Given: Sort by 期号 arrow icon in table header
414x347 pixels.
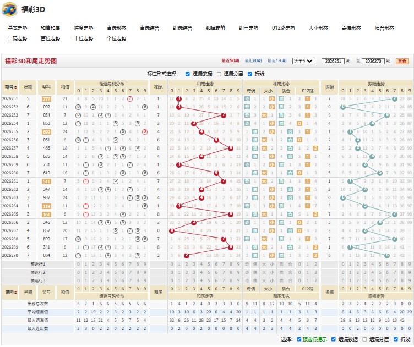Looking at the screenshot, I should point(15,87).
